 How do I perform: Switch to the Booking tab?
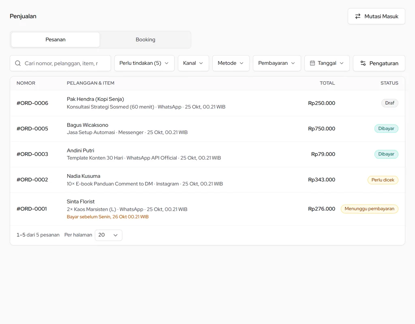point(145,40)
